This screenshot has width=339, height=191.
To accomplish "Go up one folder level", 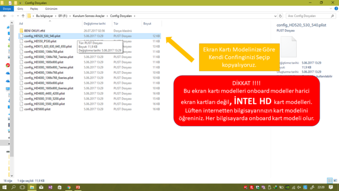I will 22,16.
